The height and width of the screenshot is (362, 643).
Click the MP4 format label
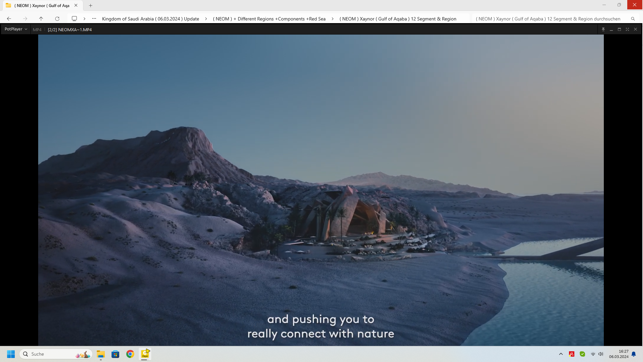pyautogui.click(x=37, y=29)
